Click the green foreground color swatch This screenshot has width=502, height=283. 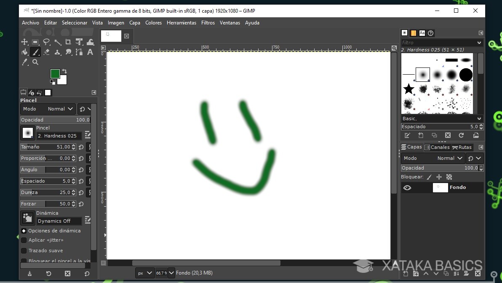[x=55, y=74]
